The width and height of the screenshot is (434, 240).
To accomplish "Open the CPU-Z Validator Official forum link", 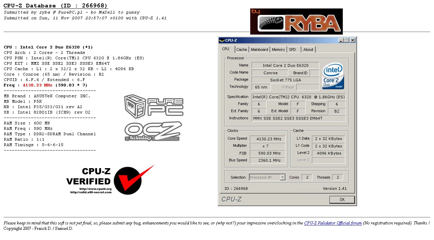I will (333, 223).
